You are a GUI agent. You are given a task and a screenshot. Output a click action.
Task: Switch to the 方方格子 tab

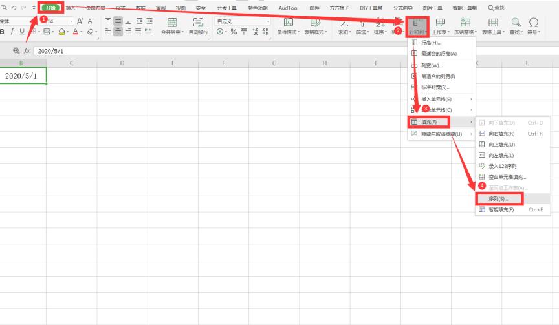pos(339,8)
